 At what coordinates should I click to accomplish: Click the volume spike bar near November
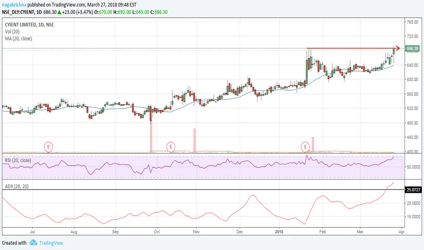pos(194,140)
